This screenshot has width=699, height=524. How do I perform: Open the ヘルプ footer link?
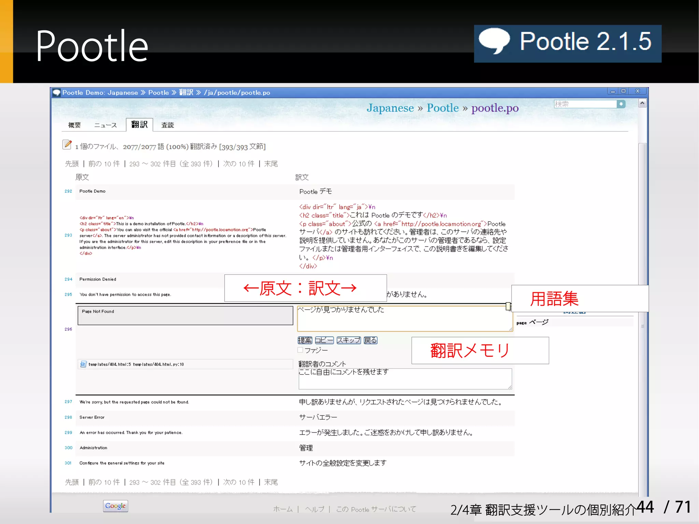pyautogui.click(x=315, y=509)
